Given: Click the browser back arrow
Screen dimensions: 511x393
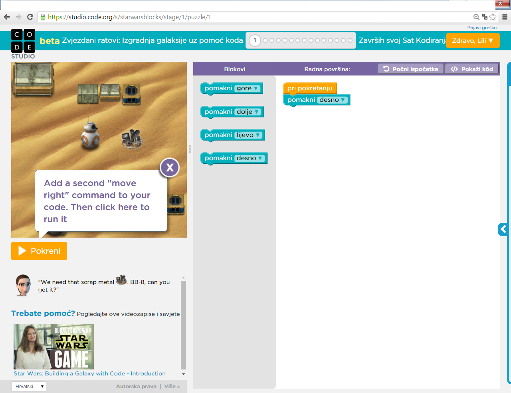Looking at the screenshot, I should coord(7,17).
